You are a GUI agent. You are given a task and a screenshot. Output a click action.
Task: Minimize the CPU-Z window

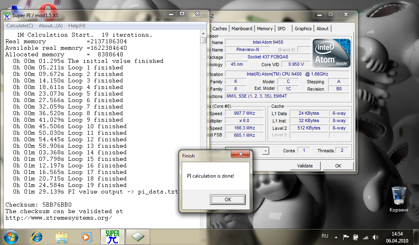319,15
